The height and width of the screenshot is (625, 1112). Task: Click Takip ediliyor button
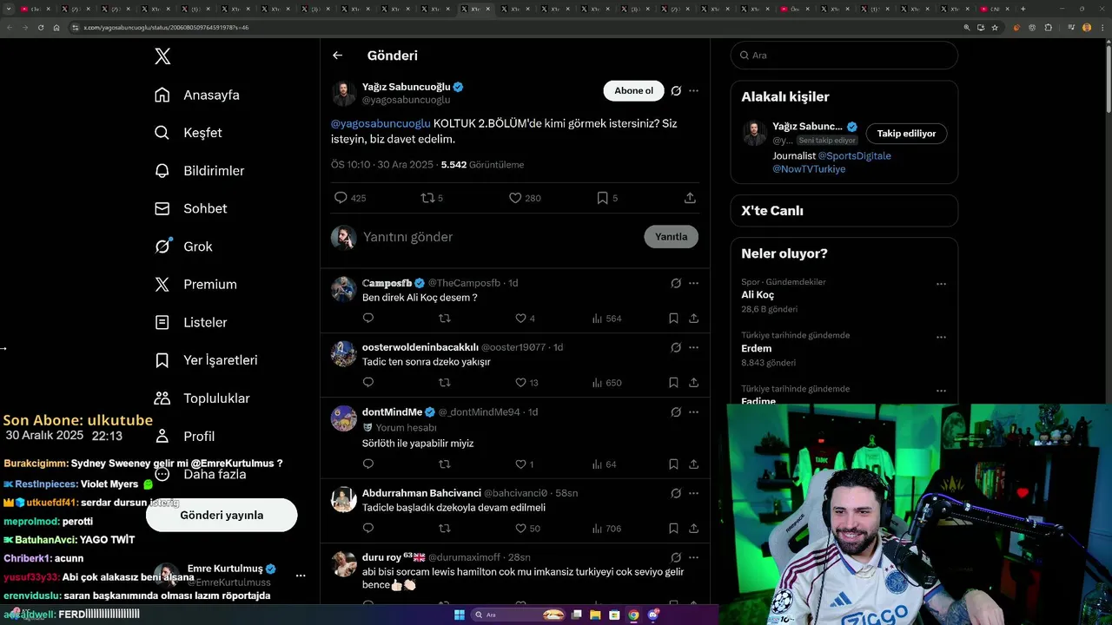pyautogui.click(x=906, y=134)
